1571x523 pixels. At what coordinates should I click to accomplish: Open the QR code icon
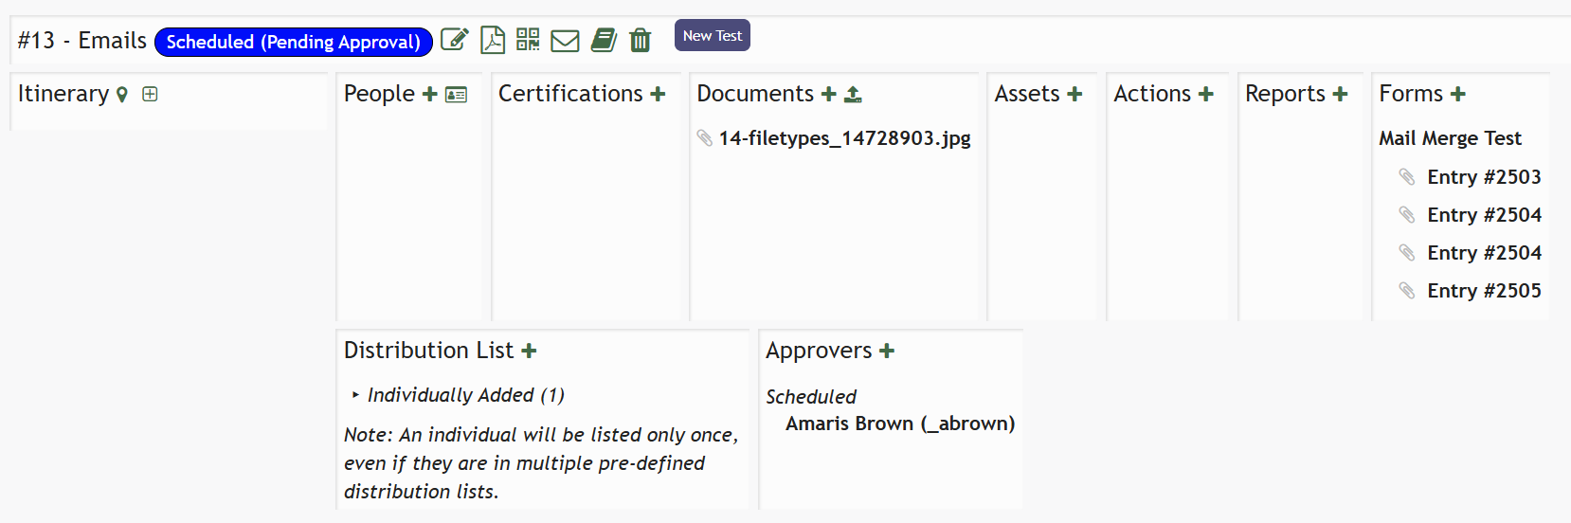click(528, 40)
